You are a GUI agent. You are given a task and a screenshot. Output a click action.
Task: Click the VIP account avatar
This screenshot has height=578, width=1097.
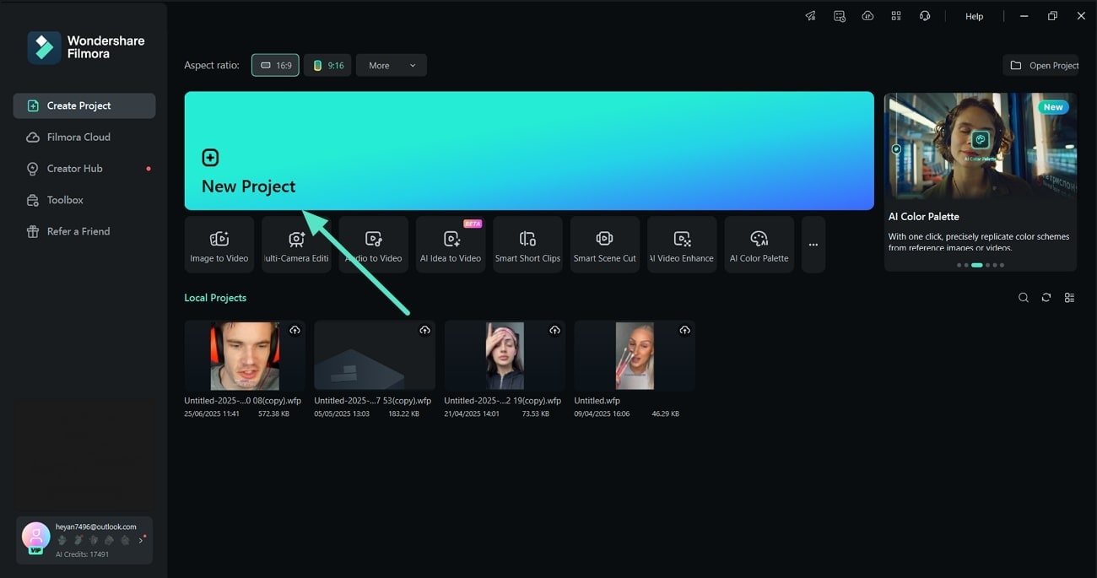pos(35,537)
